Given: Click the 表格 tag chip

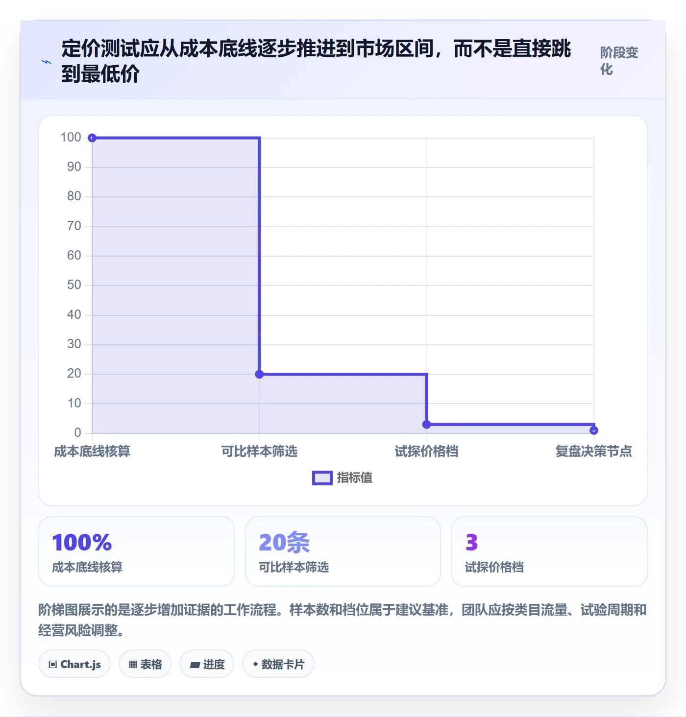Looking at the screenshot, I should coord(145,664).
